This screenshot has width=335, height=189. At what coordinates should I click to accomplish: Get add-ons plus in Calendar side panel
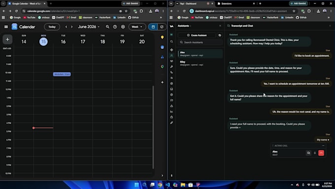click(163, 82)
